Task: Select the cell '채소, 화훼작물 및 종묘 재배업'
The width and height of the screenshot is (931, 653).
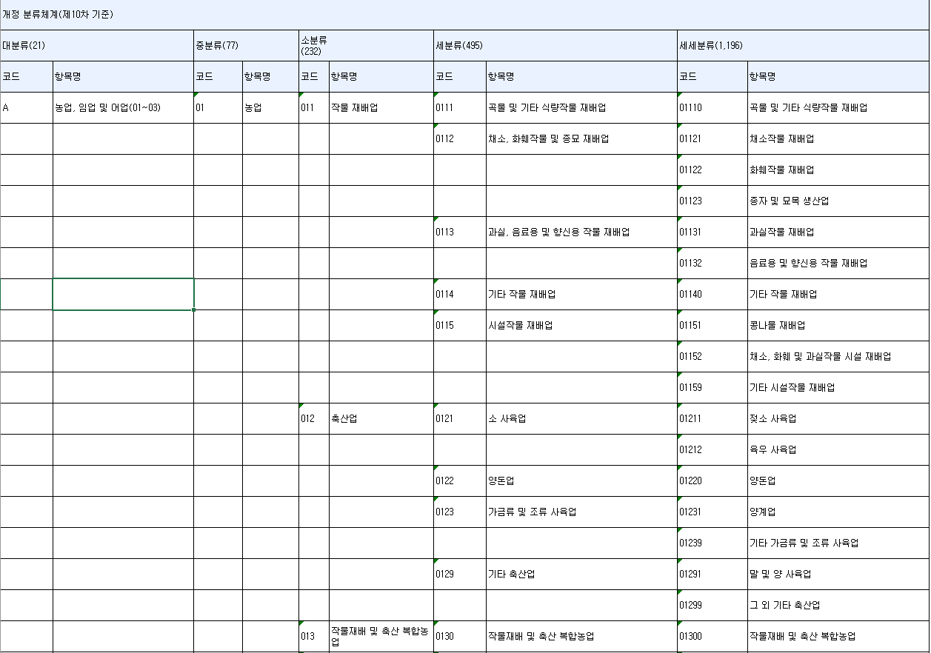Action: pyautogui.click(x=581, y=138)
